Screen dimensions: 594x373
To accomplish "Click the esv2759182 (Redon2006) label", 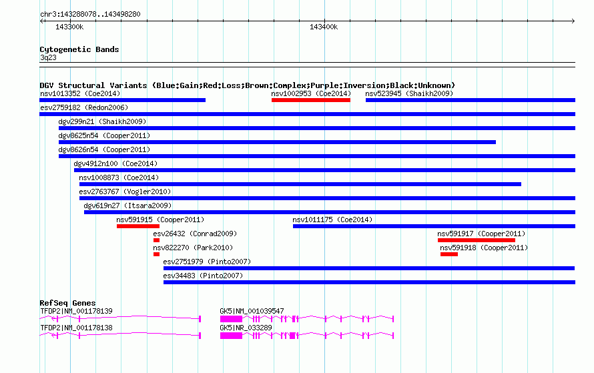I will click(x=84, y=107).
